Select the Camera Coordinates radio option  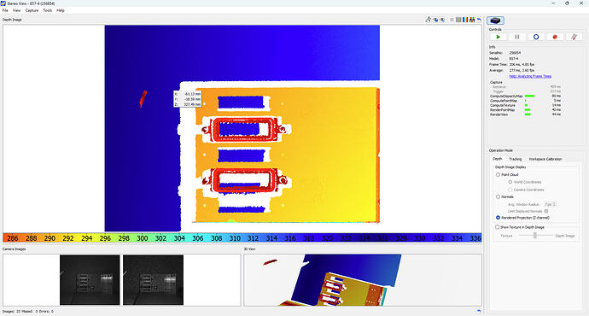click(x=510, y=190)
